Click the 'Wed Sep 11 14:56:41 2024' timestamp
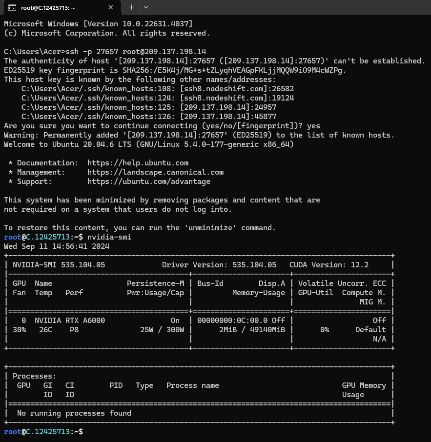Viewport: 431px width, 442px height. coord(57,246)
